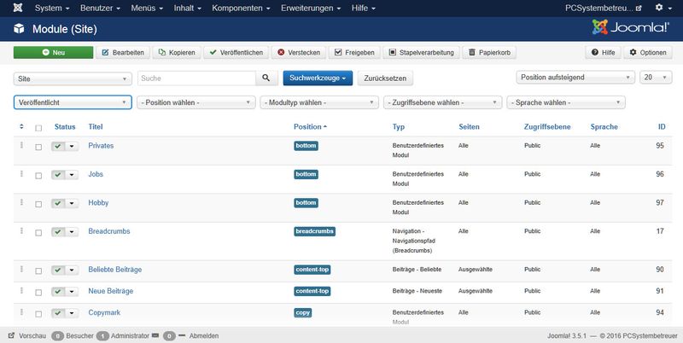Open the Zugriffsebene wählen filter
683x343 pixels.
(442, 102)
